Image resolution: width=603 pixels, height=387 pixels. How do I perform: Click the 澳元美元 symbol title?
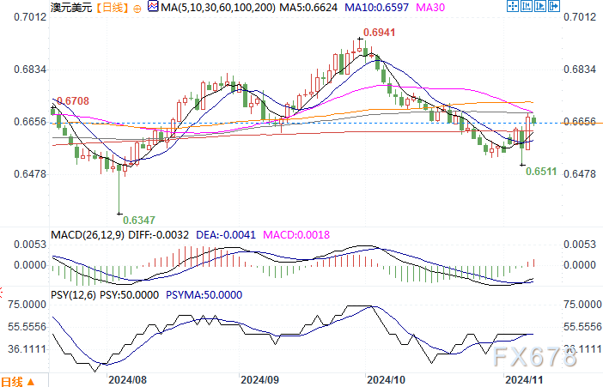coord(71,8)
